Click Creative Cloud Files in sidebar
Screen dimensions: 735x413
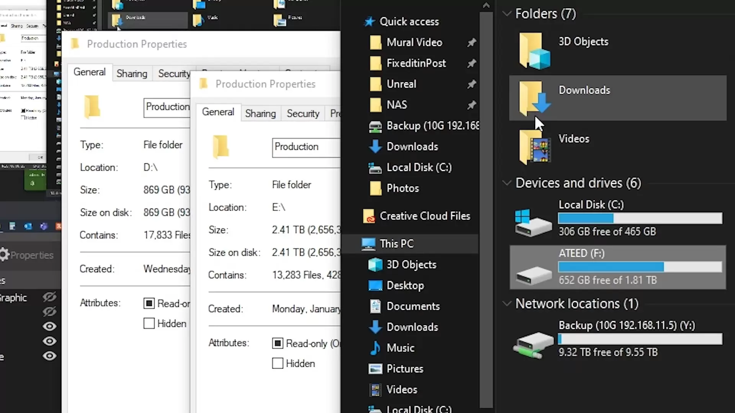tap(424, 216)
